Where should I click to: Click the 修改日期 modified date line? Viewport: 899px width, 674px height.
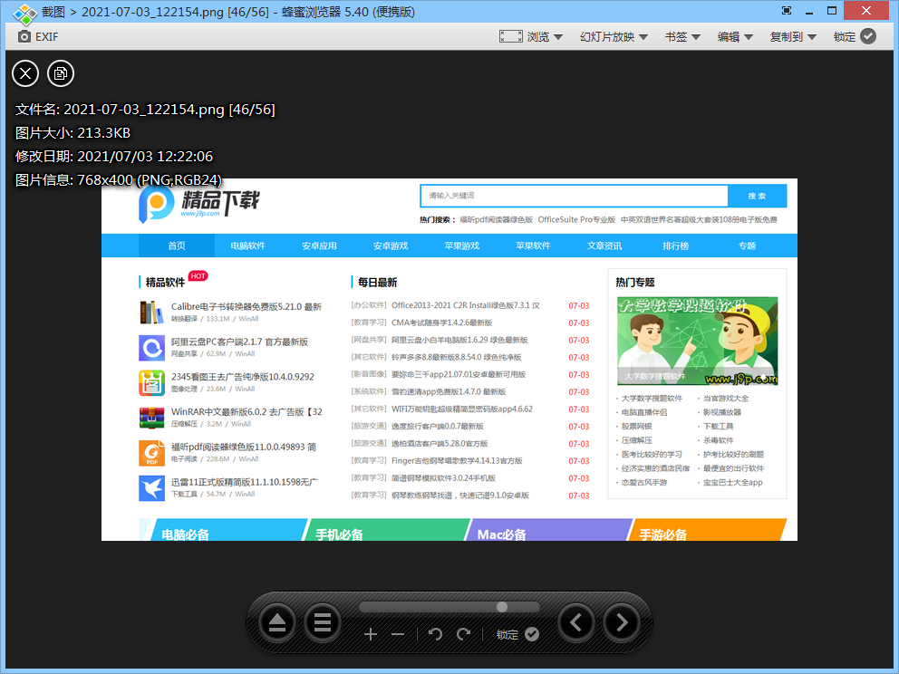114,157
